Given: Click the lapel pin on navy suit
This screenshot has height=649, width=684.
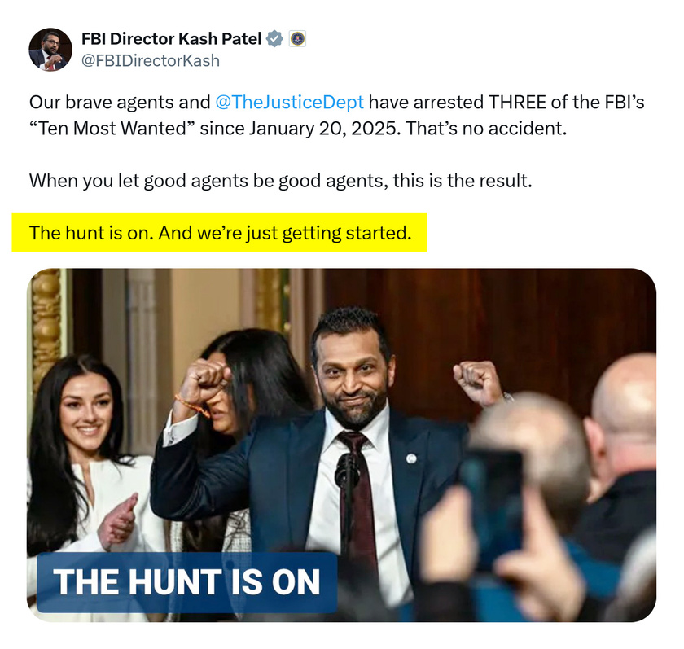Looking at the screenshot, I should tap(411, 458).
